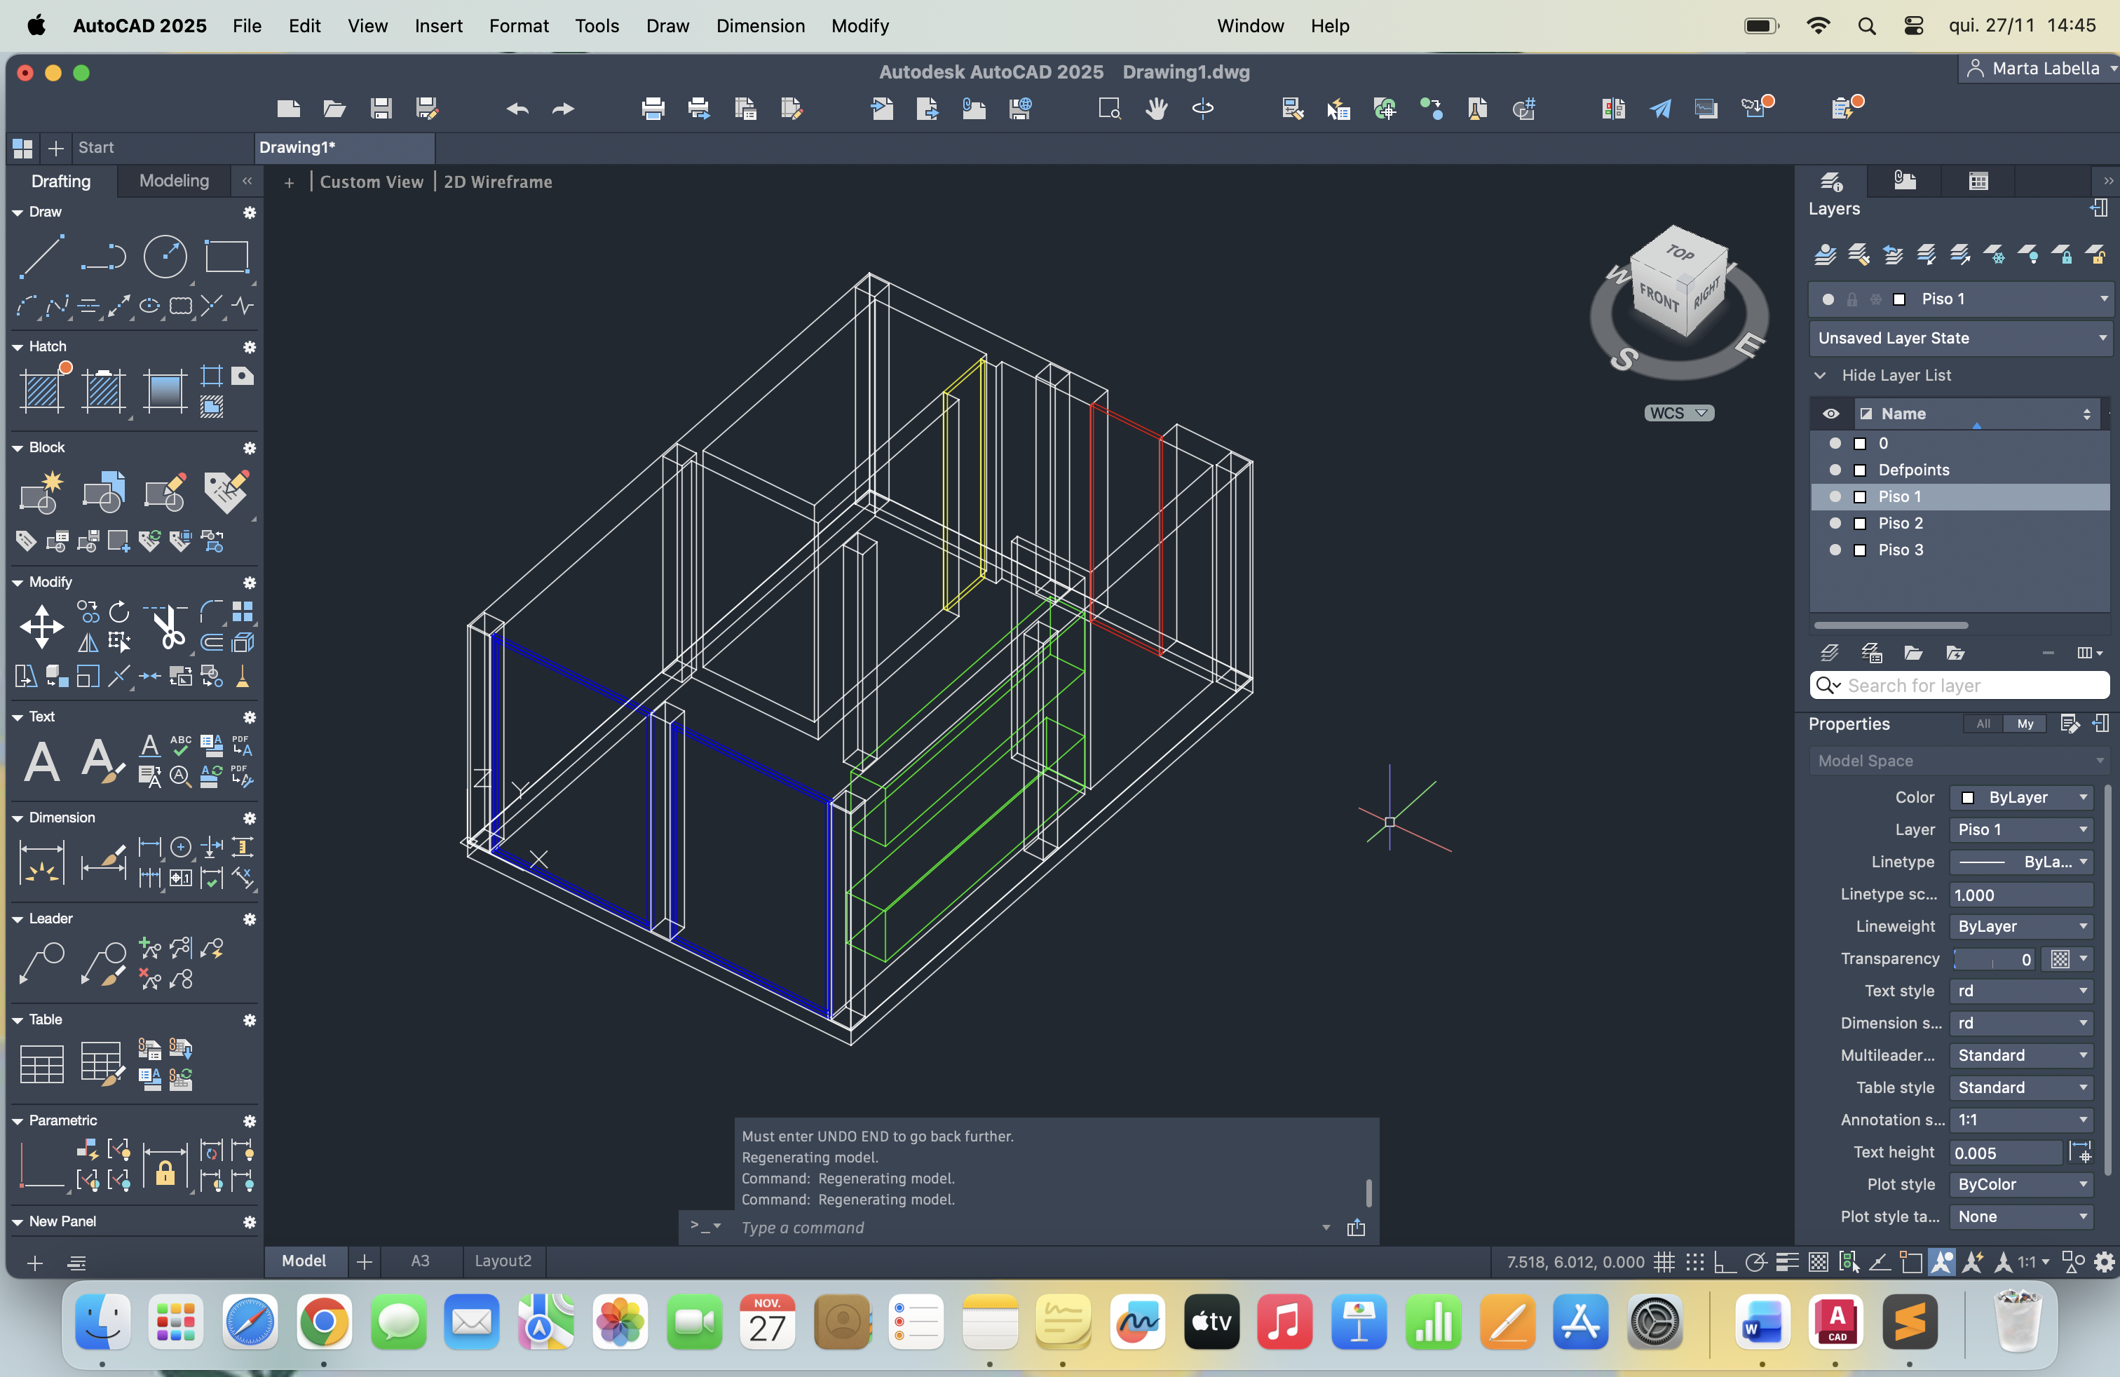Select the Line tool in Draw panel
The height and width of the screenshot is (1377, 2120).
[41, 256]
